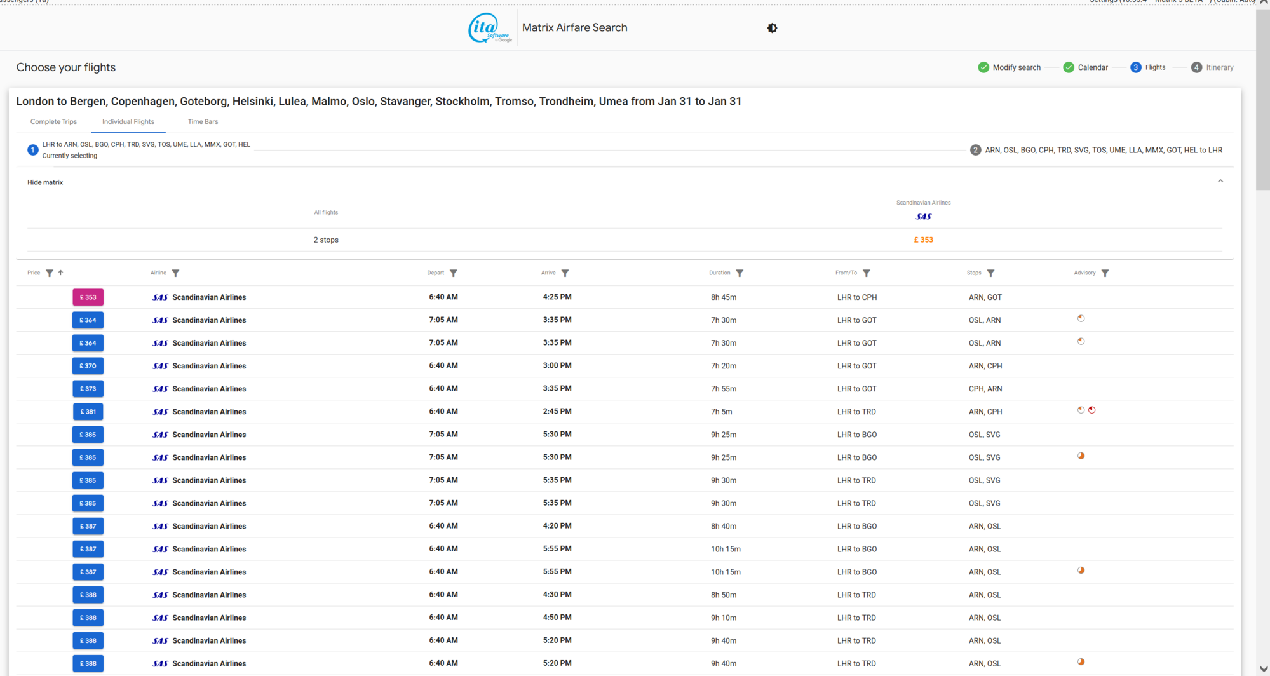Screen dimensions: 1270x676
Task: Filter flights by departure time
Action: click(454, 273)
